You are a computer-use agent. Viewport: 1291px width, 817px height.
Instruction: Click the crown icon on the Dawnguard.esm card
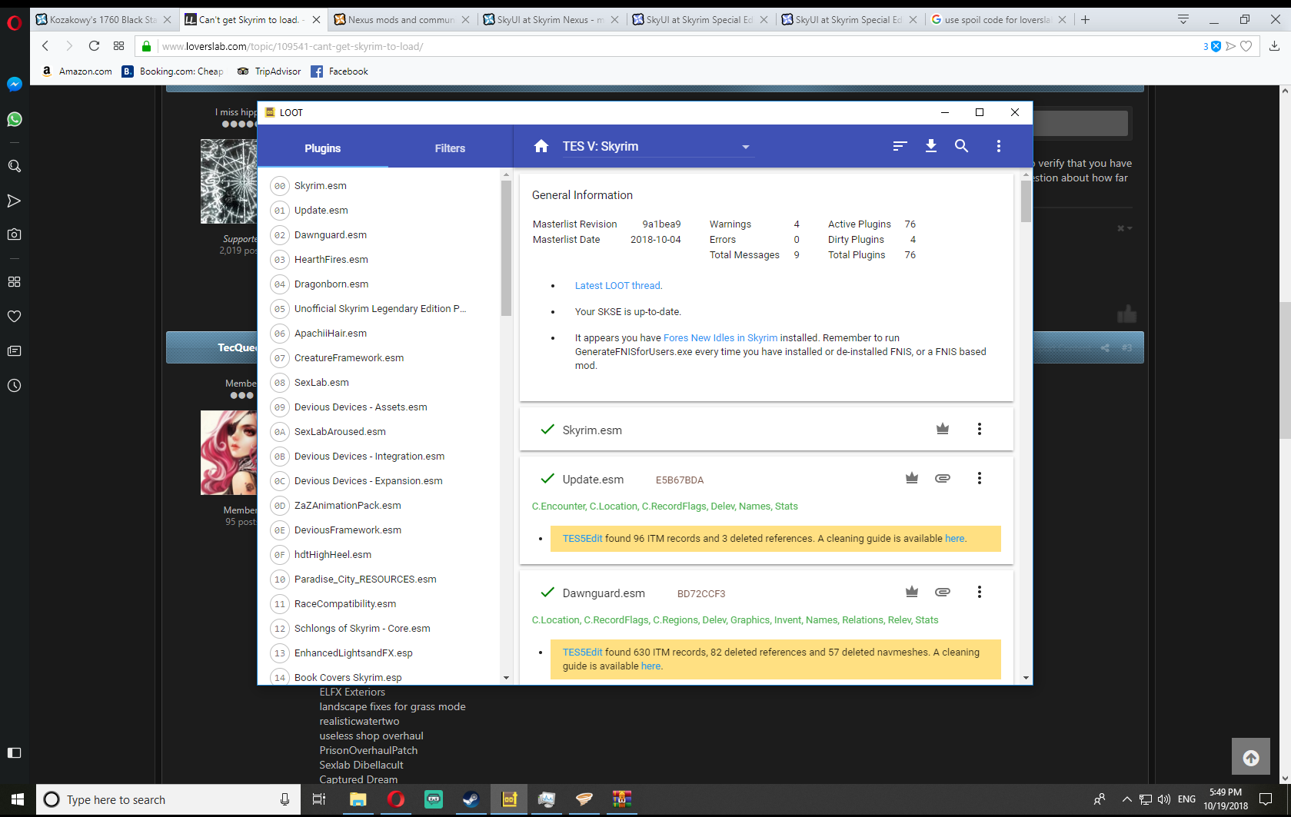point(912,592)
